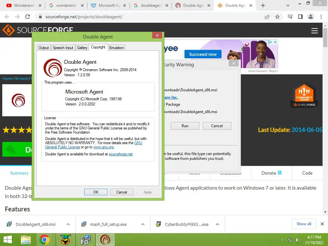
Task: Click the SourceForge logo
Action: [x=38, y=30]
